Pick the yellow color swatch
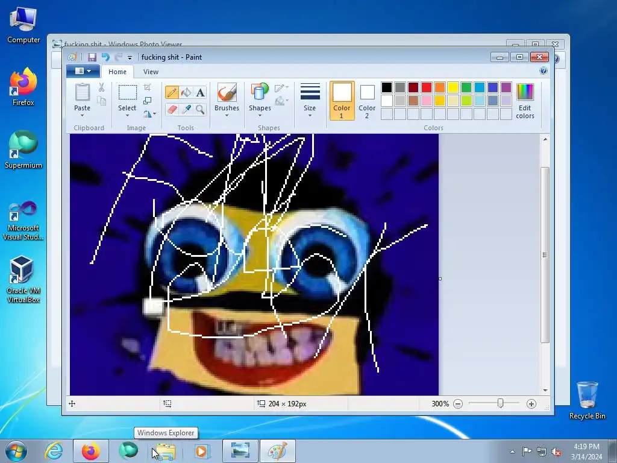The height and width of the screenshot is (463, 617). point(453,87)
